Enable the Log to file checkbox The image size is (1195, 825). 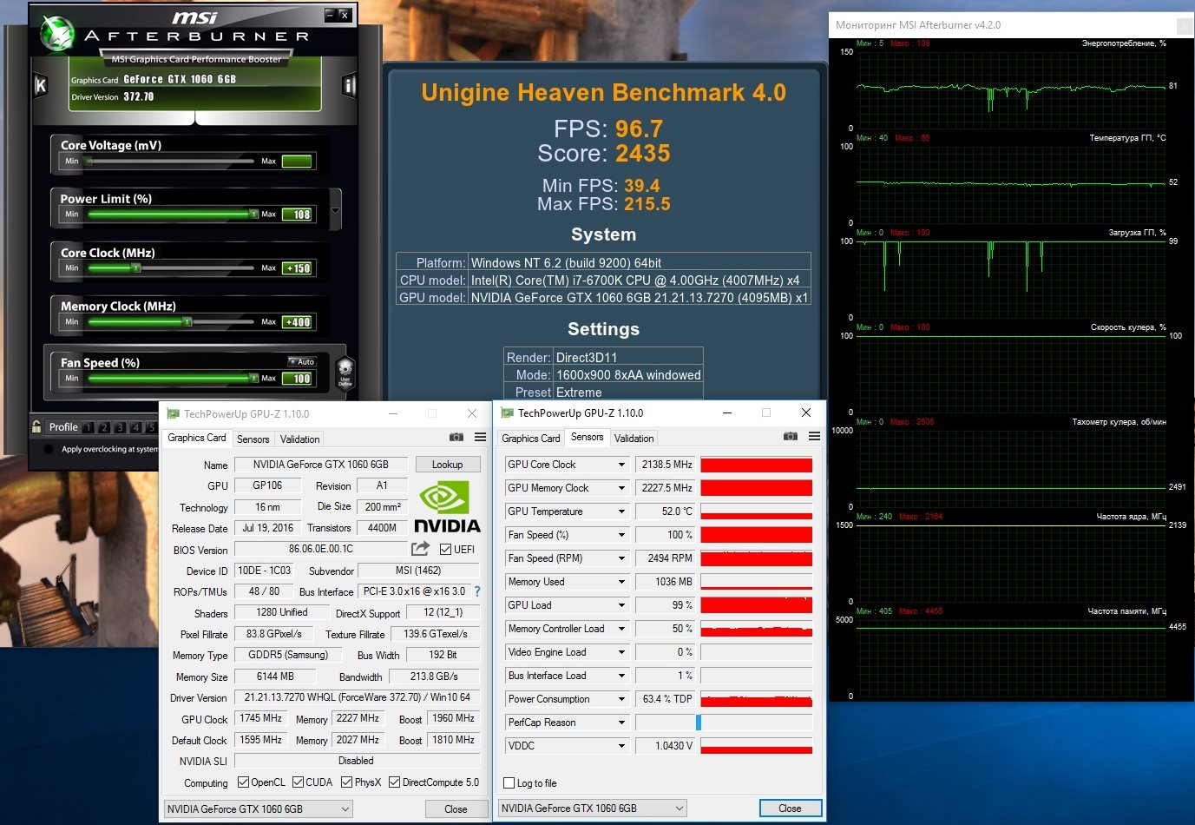click(x=509, y=783)
